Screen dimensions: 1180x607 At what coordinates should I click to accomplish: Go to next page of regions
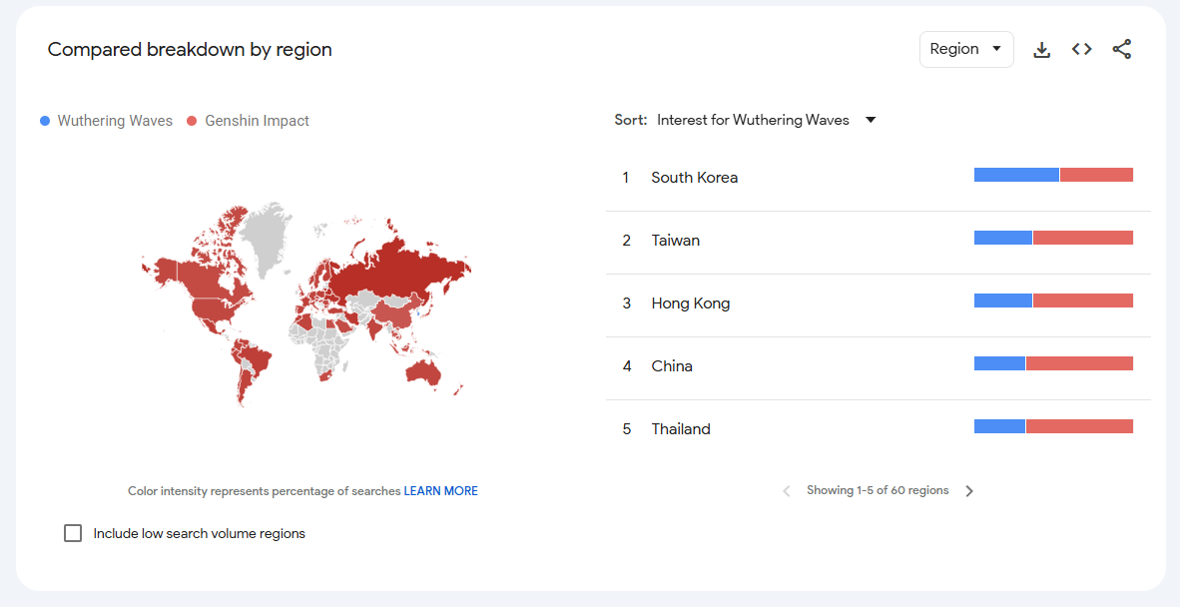[x=969, y=491]
